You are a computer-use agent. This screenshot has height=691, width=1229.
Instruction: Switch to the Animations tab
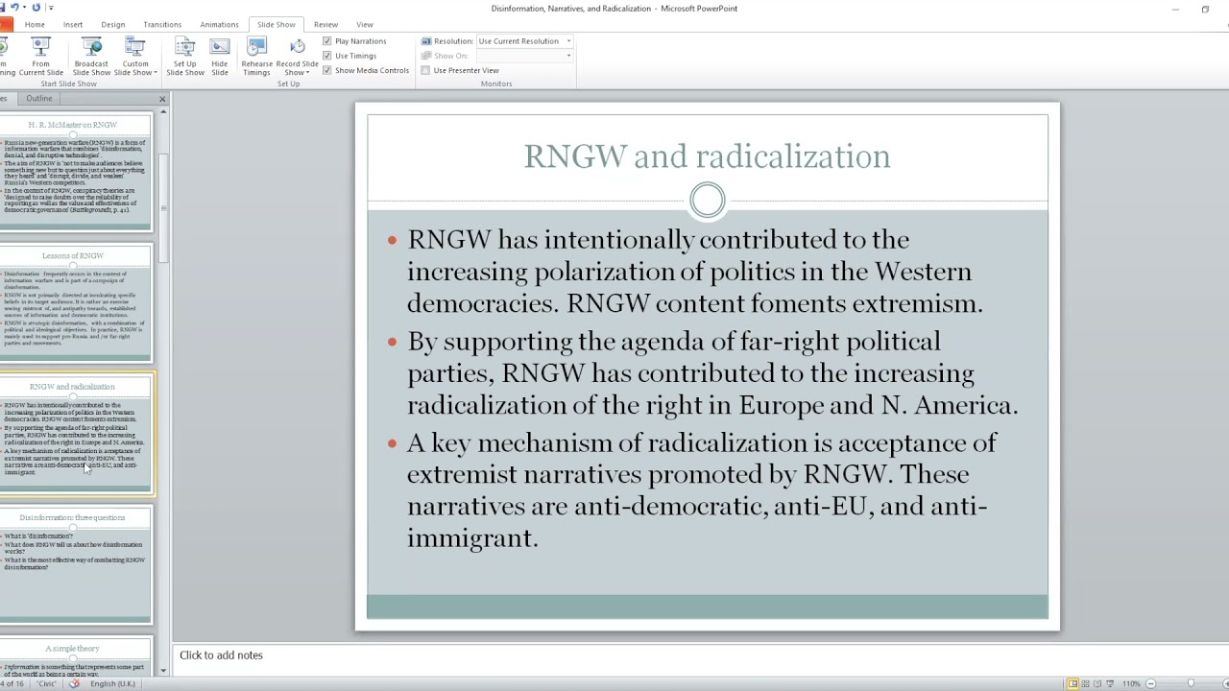click(219, 24)
